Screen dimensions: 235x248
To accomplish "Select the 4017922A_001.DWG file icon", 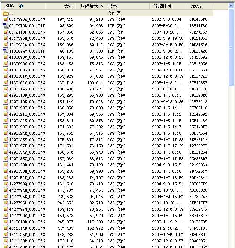I will click(6, 45).
